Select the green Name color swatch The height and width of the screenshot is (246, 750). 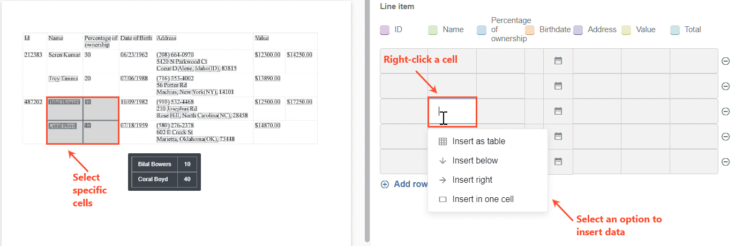(433, 29)
